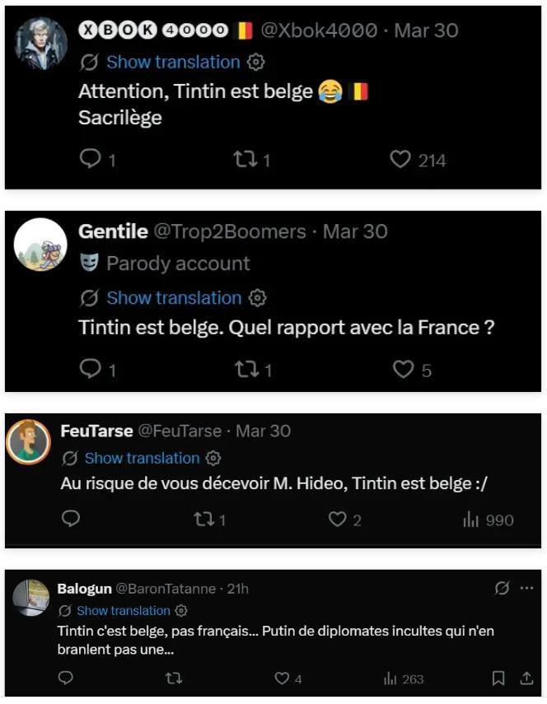
Task: Like Balogun's tweet with 4 likes
Action: [283, 678]
